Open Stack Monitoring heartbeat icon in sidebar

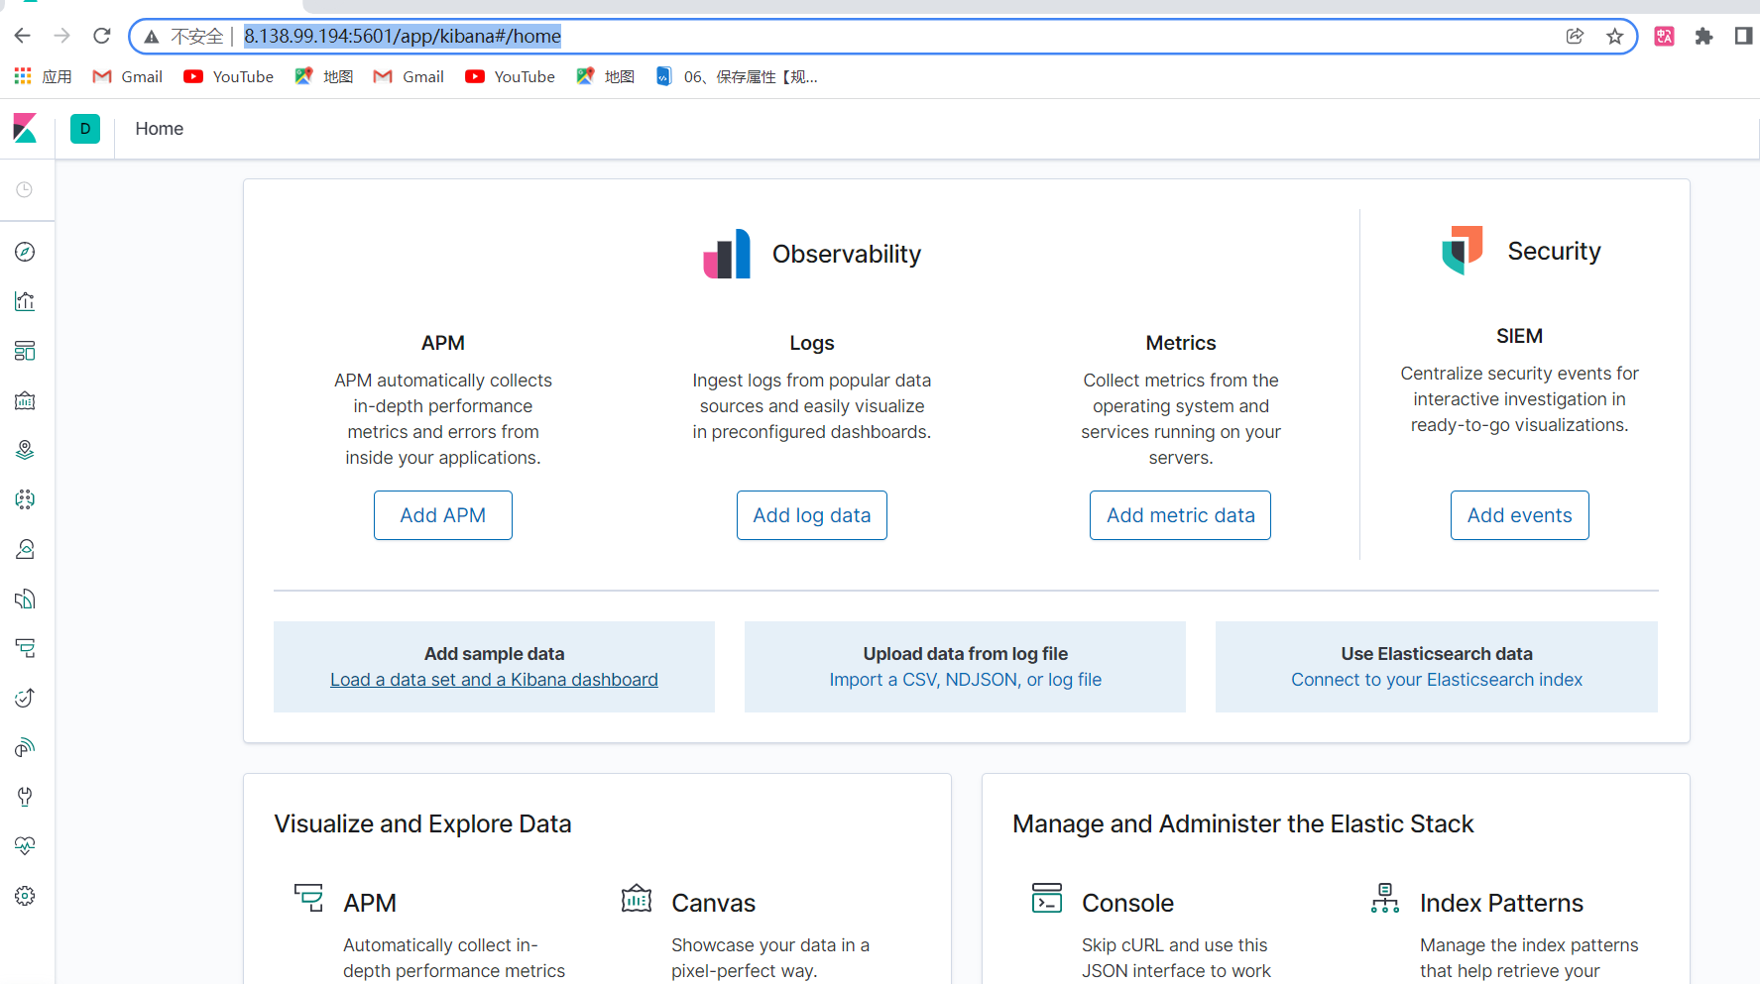[x=25, y=846]
